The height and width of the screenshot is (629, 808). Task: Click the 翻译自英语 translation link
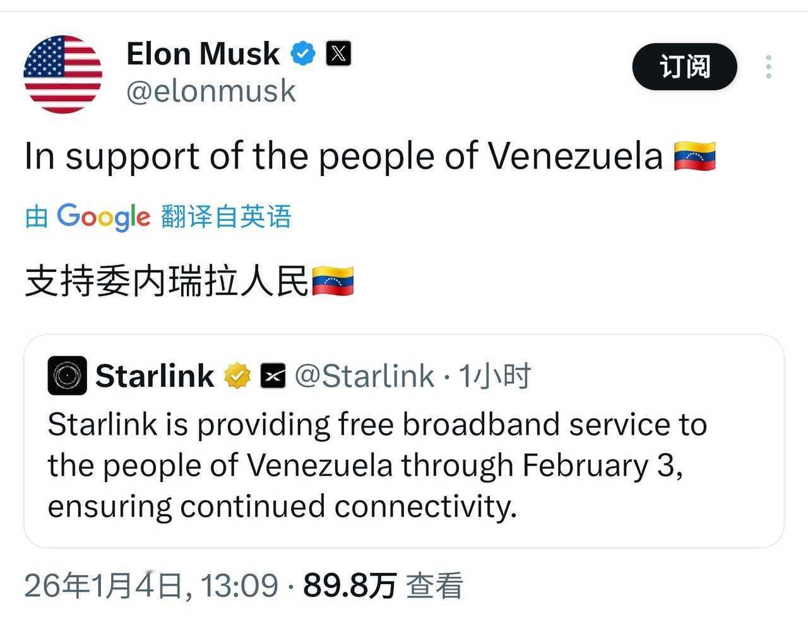click(x=226, y=217)
